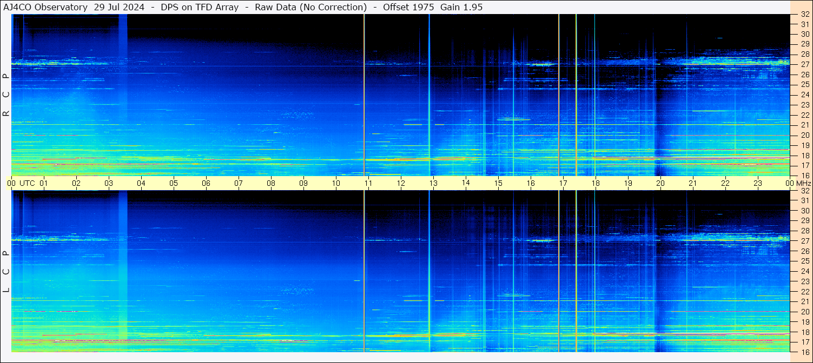
Task: Click the DPS on TFD Array text
Action: [x=200, y=7]
